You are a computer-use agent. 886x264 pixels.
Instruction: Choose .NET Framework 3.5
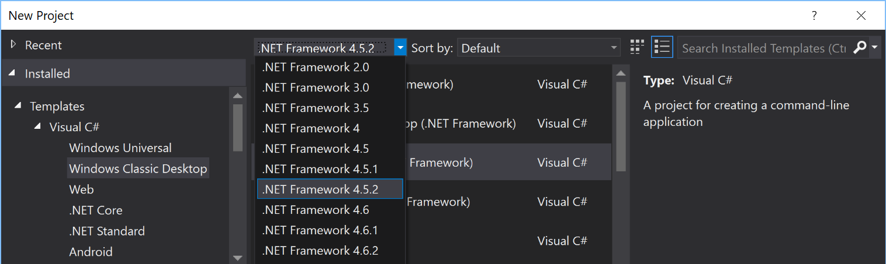pyautogui.click(x=330, y=108)
